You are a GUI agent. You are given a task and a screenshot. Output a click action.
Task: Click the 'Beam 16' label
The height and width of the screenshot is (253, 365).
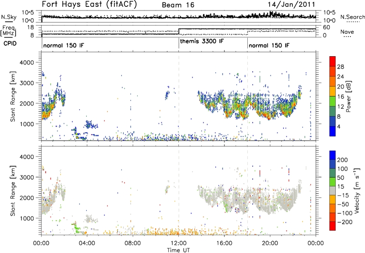[x=178, y=5]
